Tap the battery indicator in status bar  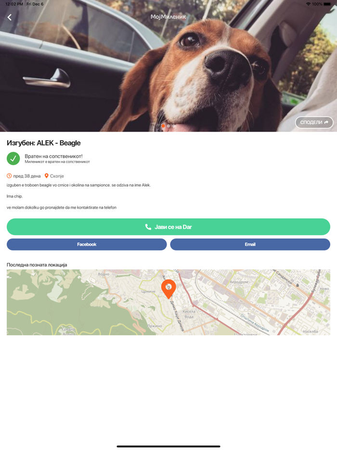point(327,4)
